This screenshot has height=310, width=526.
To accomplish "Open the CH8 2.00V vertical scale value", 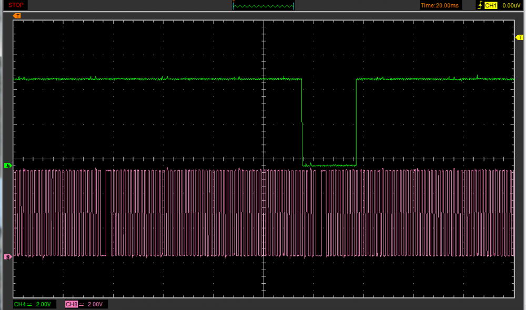I will point(95,304).
